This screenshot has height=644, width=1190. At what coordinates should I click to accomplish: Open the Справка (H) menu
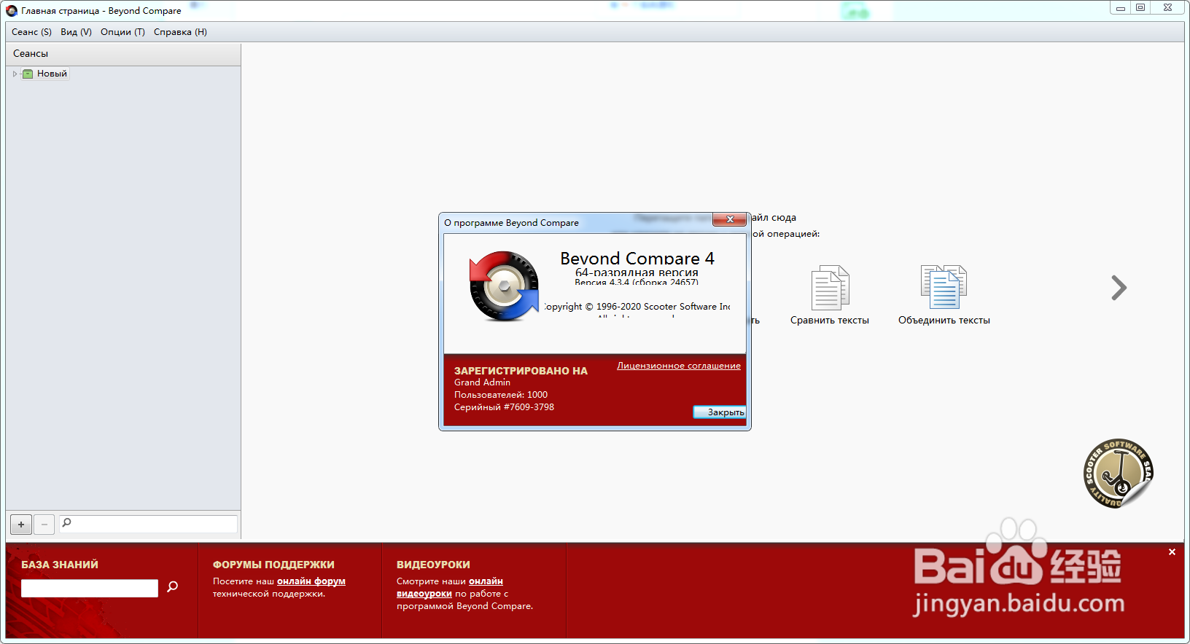pos(180,32)
